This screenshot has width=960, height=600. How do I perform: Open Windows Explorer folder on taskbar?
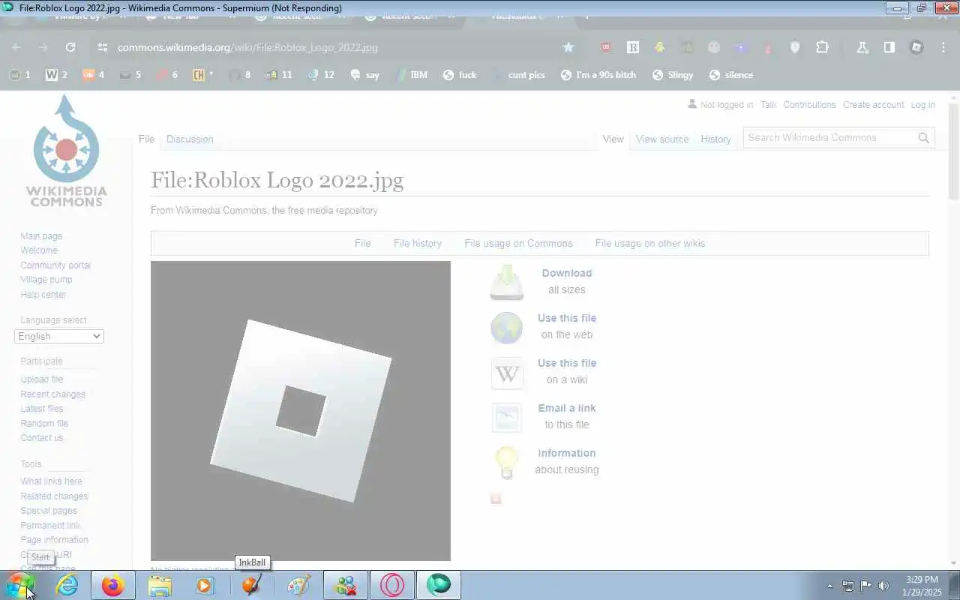[x=160, y=585]
